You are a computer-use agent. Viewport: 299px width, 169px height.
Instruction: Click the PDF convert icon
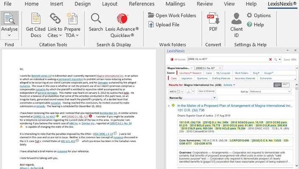[x=213, y=18]
